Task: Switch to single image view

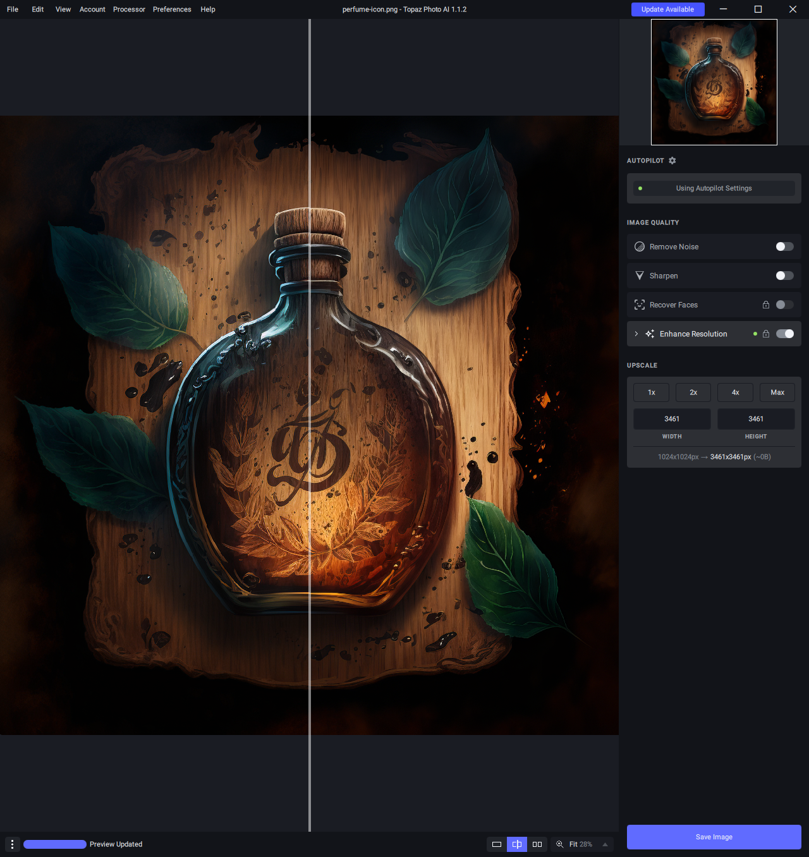Action: coord(497,844)
